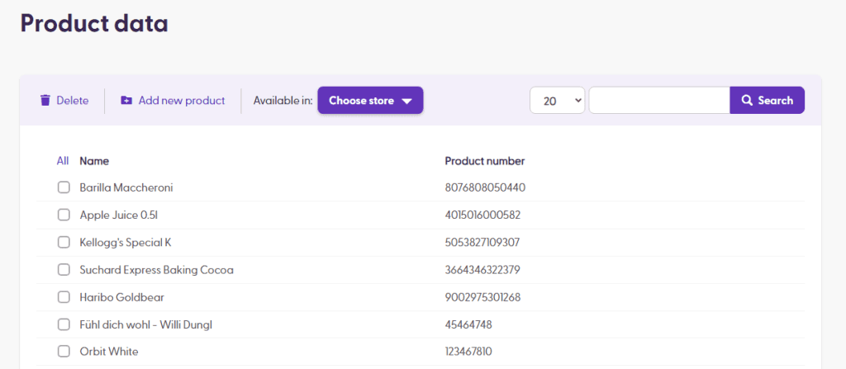Select Kellogg's Special K row checkbox

pos(64,242)
